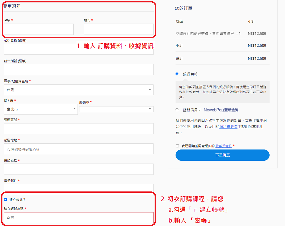Click the 公司名稱 company name field
This screenshot has width=285, height=226.
[x=39, y=49]
